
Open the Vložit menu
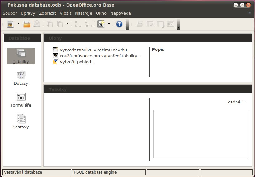pos(65,13)
